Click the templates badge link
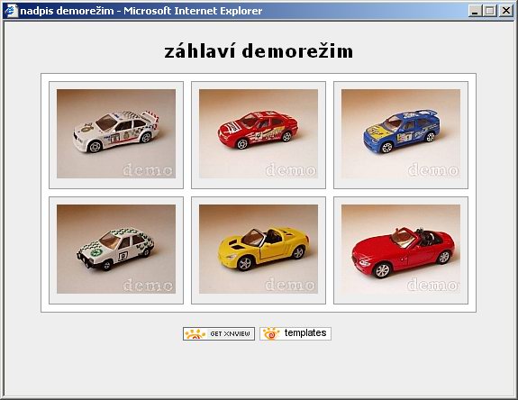 click(x=295, y=333)
